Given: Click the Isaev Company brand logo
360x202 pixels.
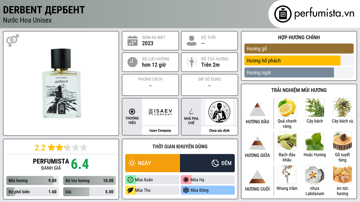Looking at the screenshot, I should 160,112.
